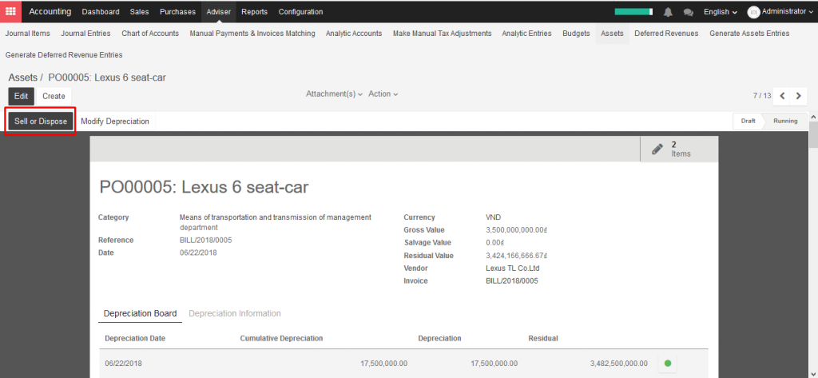
Task: Go to Journal Items submenu
Action: 28,34
